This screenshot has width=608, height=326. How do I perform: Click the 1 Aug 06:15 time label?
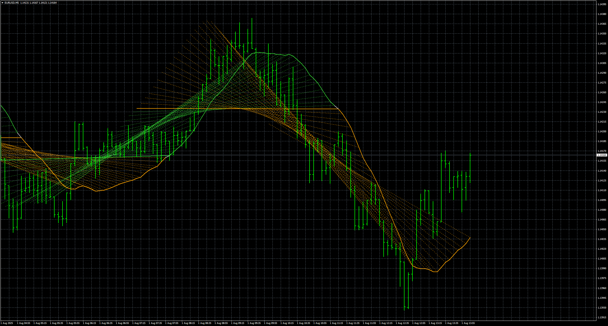(89, 323)
